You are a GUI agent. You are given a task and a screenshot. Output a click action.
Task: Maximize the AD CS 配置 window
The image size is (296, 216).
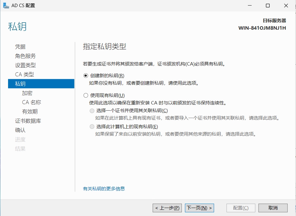point(268,6)
